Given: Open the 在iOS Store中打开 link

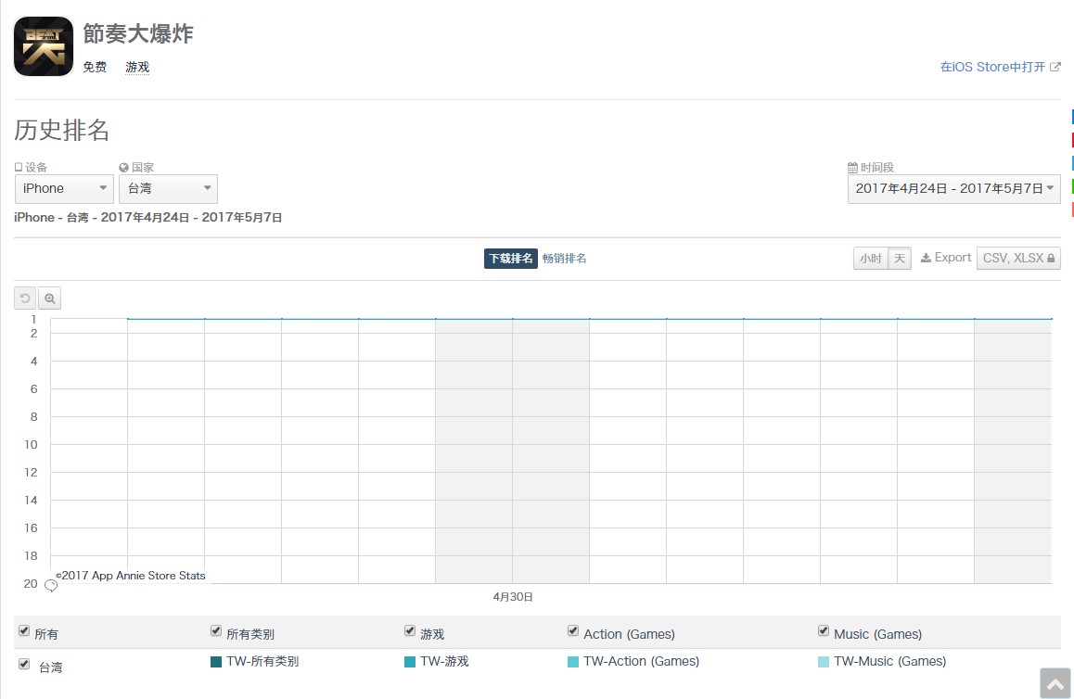Looking at the screenshot, I should (x=992, y=68).
